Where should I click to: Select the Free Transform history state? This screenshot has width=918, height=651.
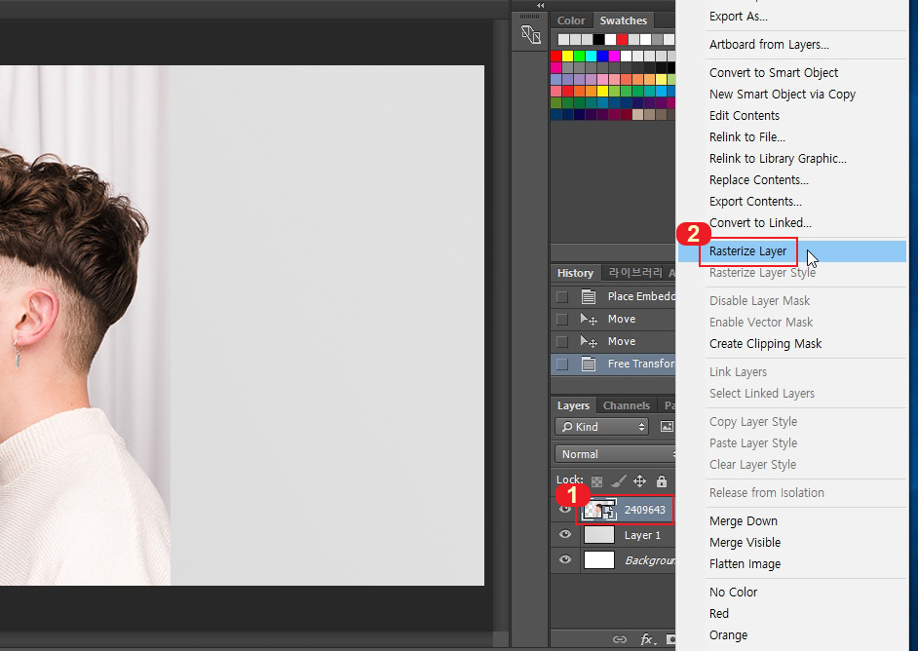point(613,364)
